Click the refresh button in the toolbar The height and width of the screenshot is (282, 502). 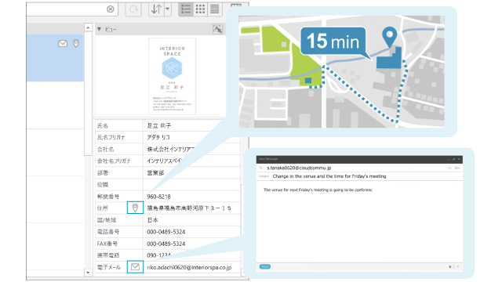coord(133,9)
